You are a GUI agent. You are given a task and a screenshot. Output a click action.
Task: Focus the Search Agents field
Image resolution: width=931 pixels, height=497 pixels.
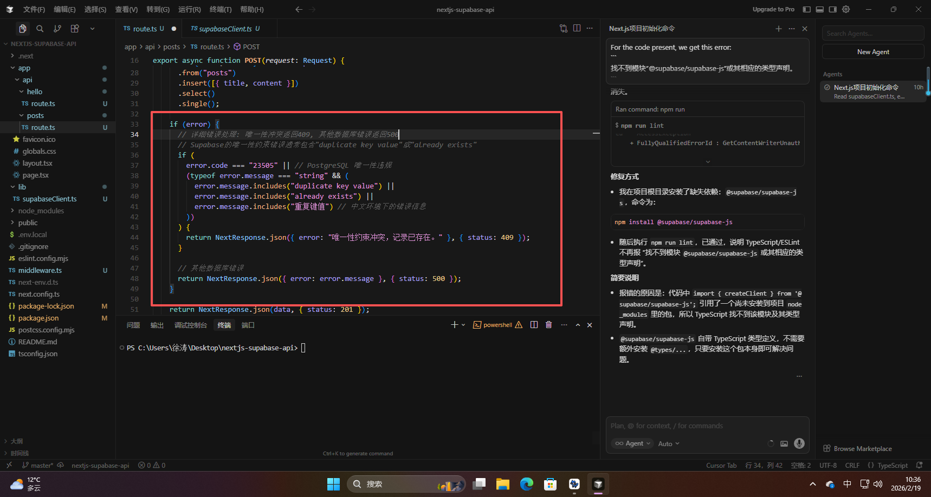click(873, 34)
